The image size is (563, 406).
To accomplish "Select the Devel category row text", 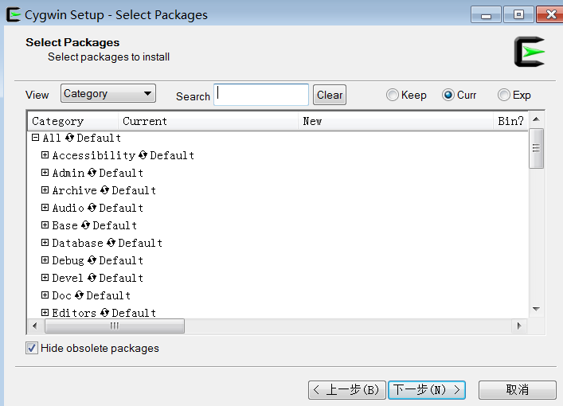I will [x=68, y=278].
